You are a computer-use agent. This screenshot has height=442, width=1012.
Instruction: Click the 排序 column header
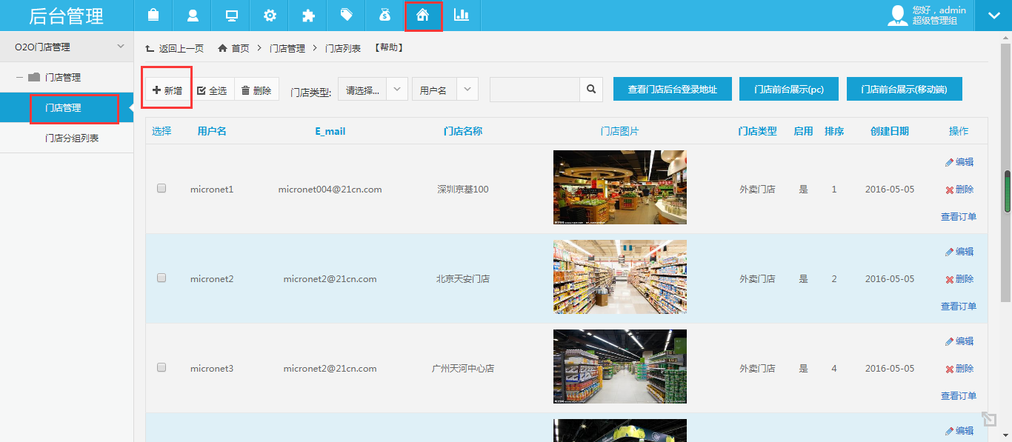click(x=834, y=131)
